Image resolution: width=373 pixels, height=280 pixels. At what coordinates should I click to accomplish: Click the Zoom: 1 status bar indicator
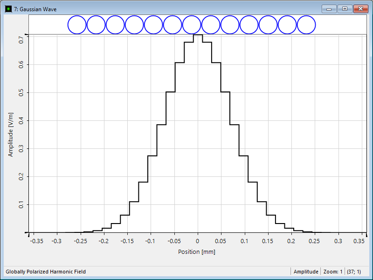(x=333, y=272)
